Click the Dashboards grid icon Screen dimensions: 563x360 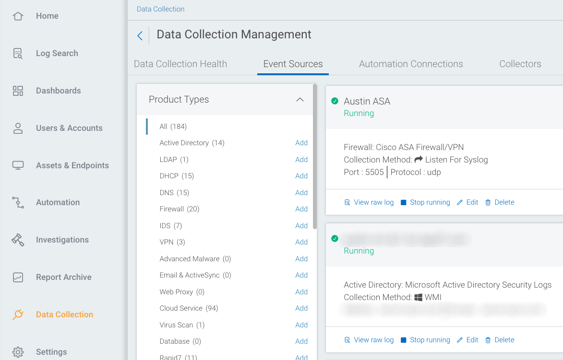[x=18, y=91]
